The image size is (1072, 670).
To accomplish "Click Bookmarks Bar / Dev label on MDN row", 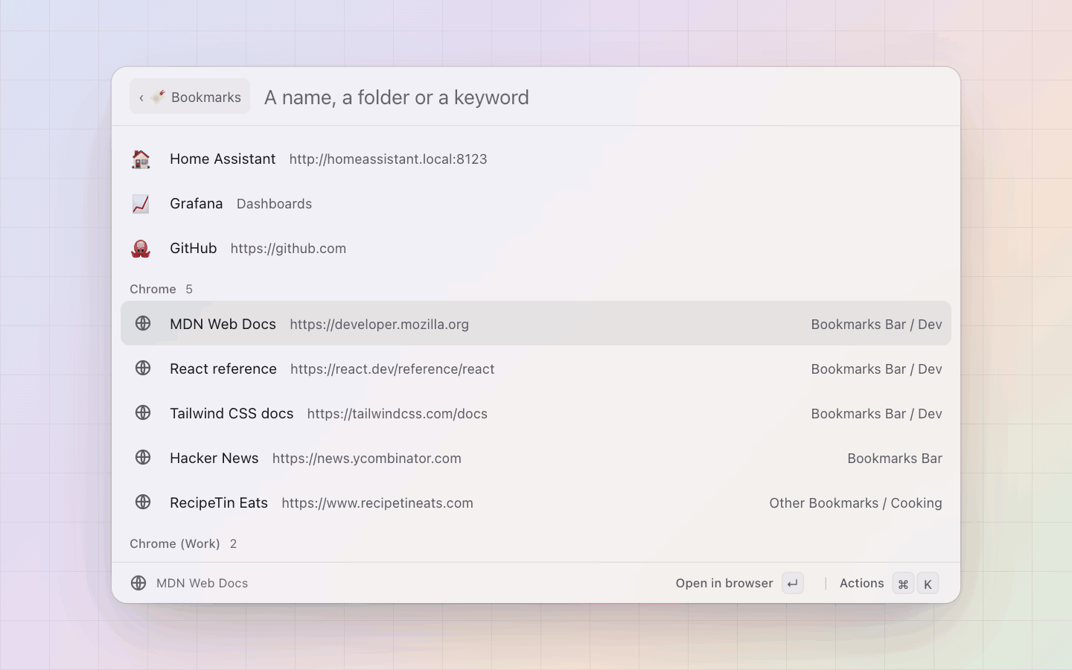I will pyautogui.click(x=876, y=325).
